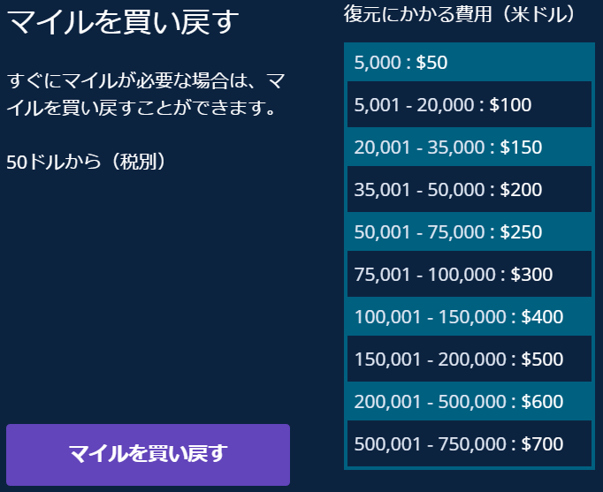Viewport: 603px width, 492px height.
Task: Select the 500,001 - 750,000 mileage range
Action: point(431,444)
